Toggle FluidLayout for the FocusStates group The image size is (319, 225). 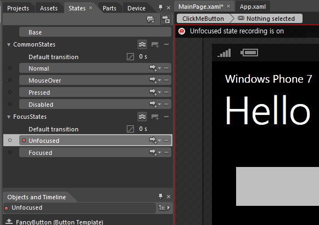click(x=142, y=117)
